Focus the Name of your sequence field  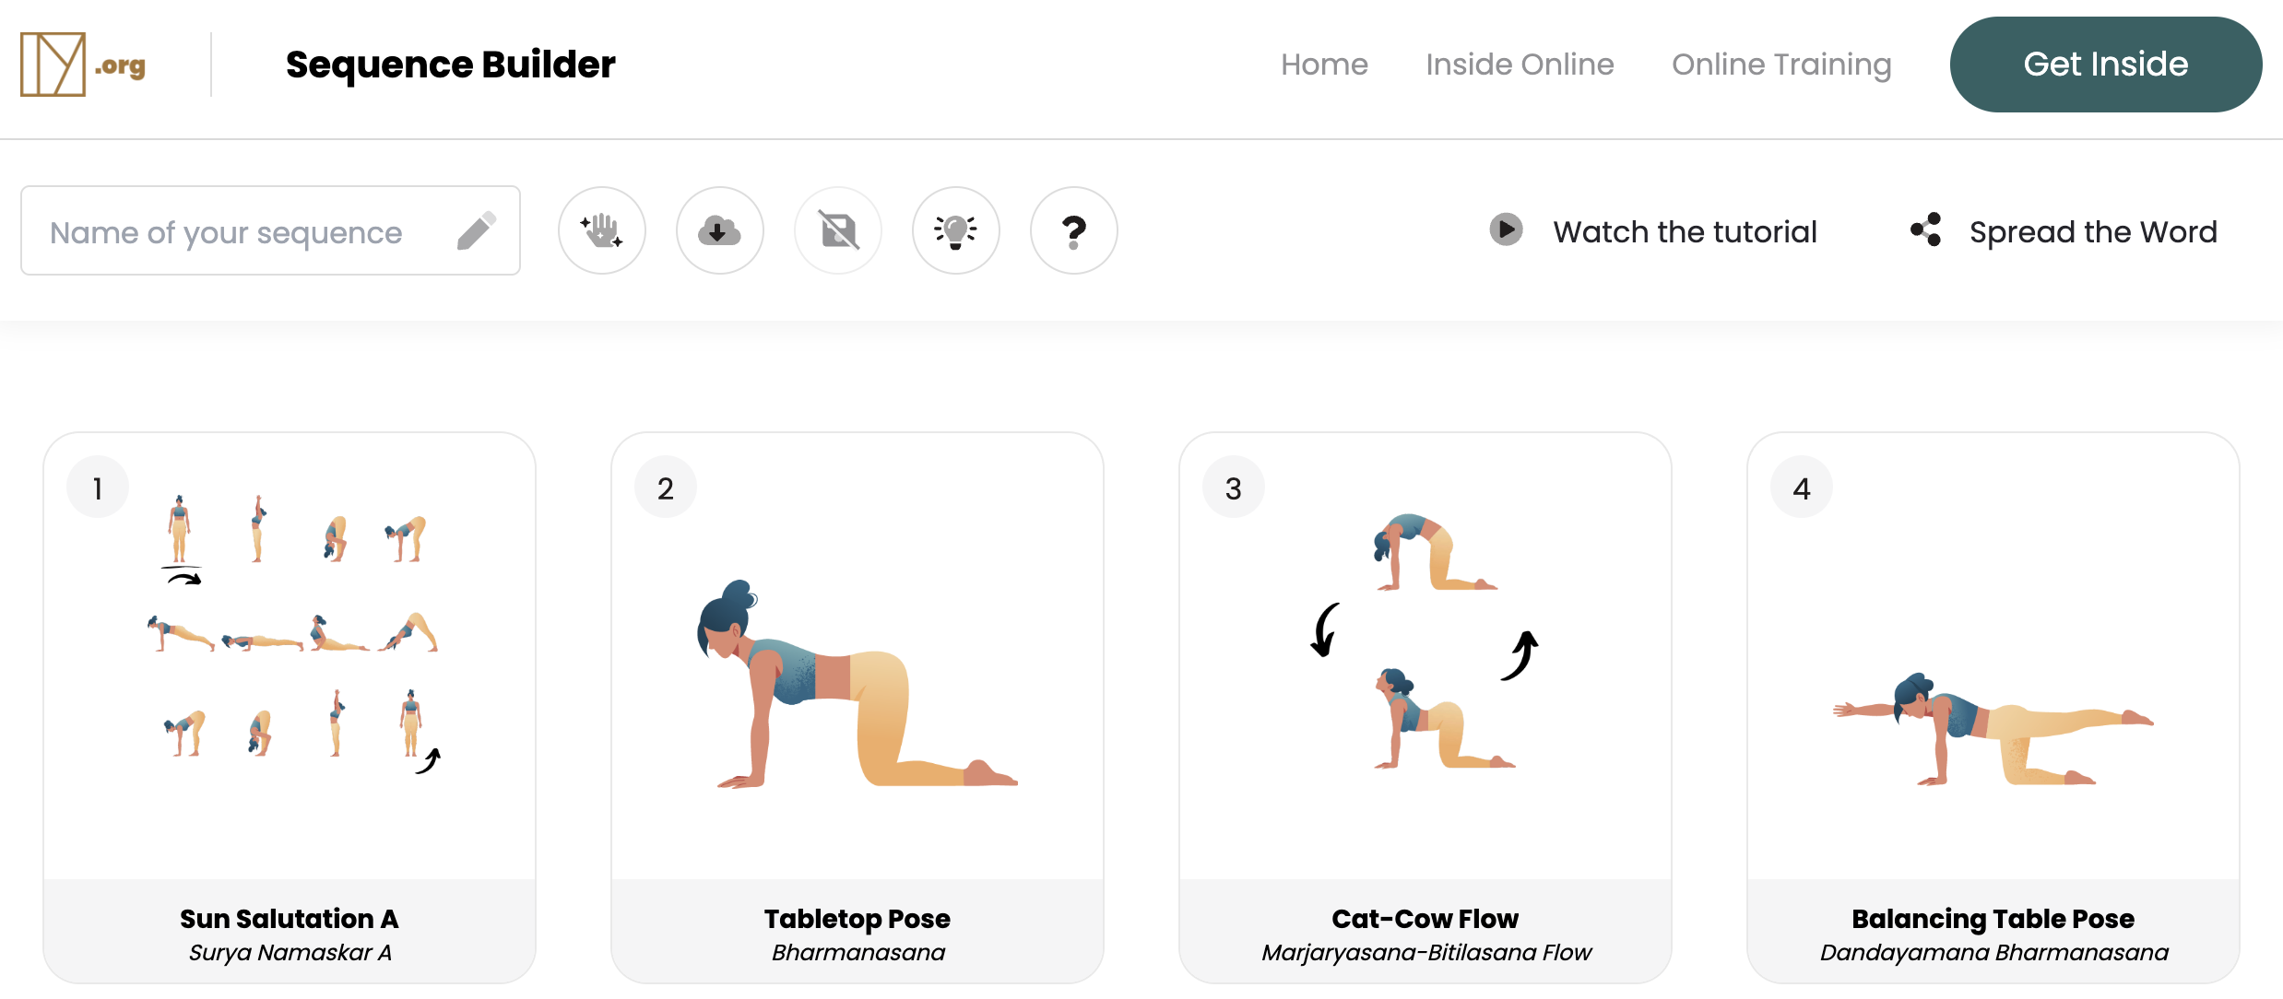tap(270, 230)
